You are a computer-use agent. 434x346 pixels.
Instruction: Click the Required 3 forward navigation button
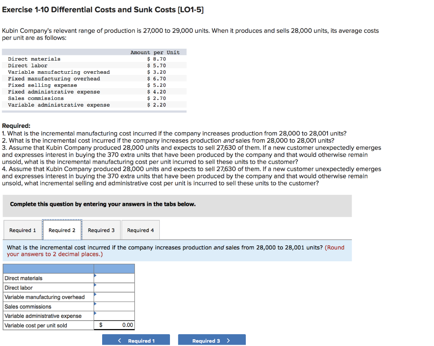tap(211, 340)
